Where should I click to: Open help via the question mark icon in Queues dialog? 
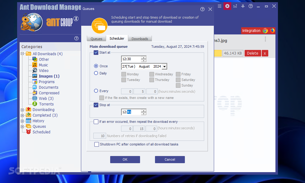pos(202,9)
